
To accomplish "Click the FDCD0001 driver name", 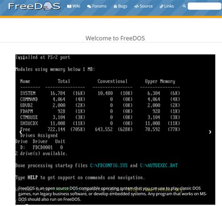I will point(43,147).
